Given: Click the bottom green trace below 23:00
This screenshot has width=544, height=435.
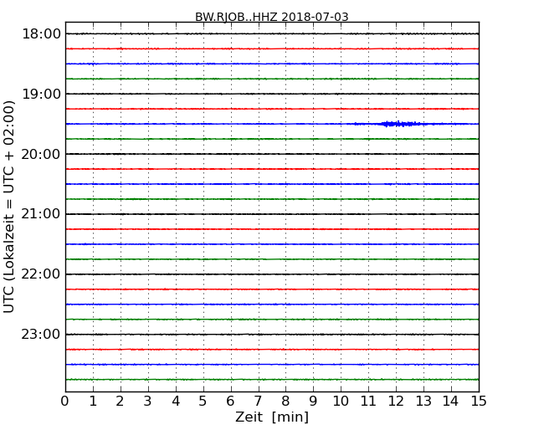Looking at the screenshot, I should [x=272, y=380].
